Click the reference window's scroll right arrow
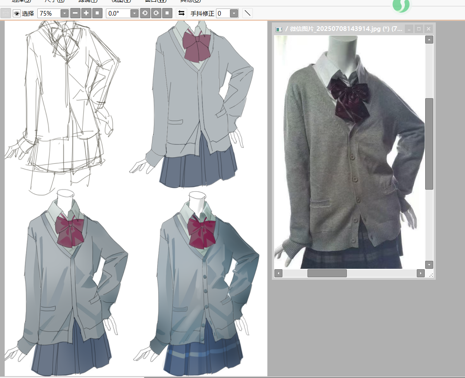 (421, 273)
